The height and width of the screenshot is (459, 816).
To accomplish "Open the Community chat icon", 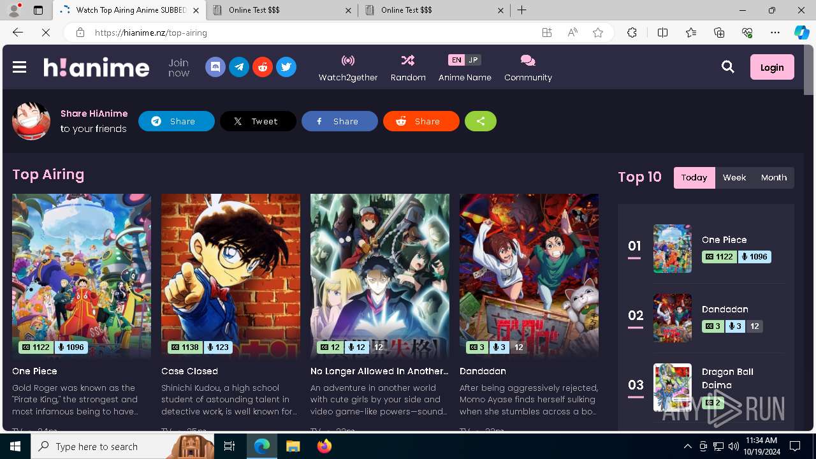I will point(528,61).
